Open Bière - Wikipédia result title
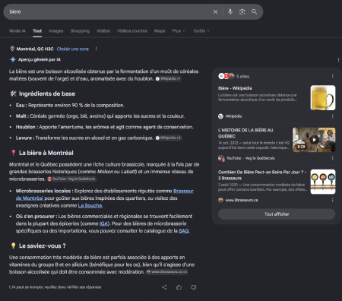The width and height of the screenshot is (342, 301). click(235, 88)
